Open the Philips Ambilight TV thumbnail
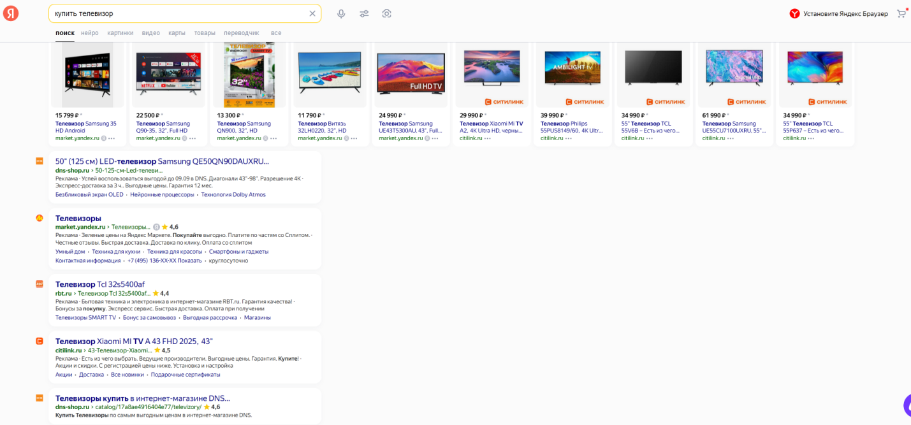This screenshot has width=911, height=425. pos(572,67)
